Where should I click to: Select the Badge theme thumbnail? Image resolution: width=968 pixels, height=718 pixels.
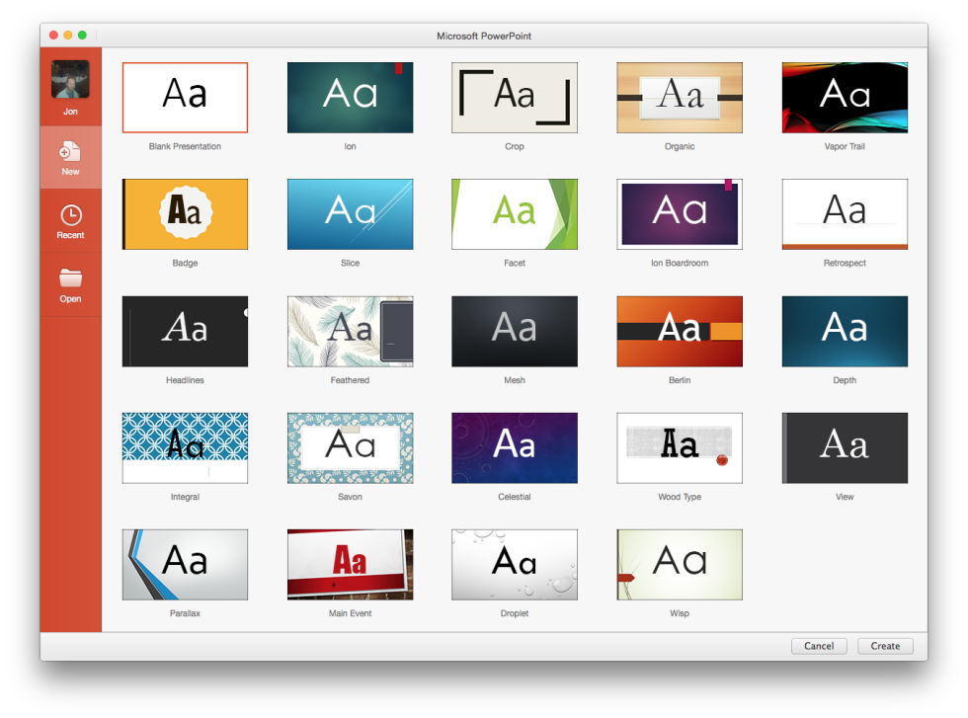tap(186, 214)
